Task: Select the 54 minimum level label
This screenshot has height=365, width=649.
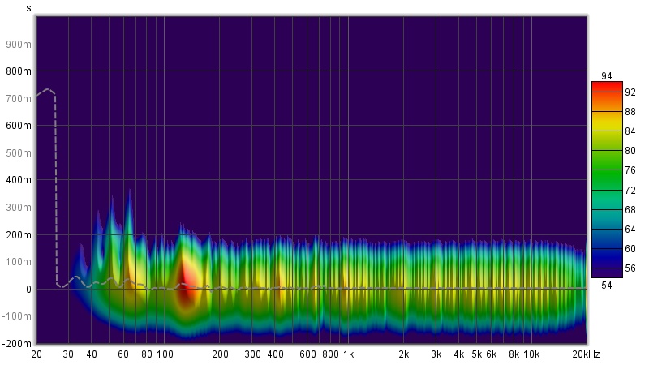Action: (x=607, y=286)
